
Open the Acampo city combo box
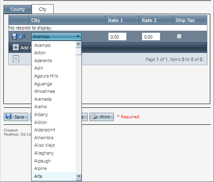point(56,36)
